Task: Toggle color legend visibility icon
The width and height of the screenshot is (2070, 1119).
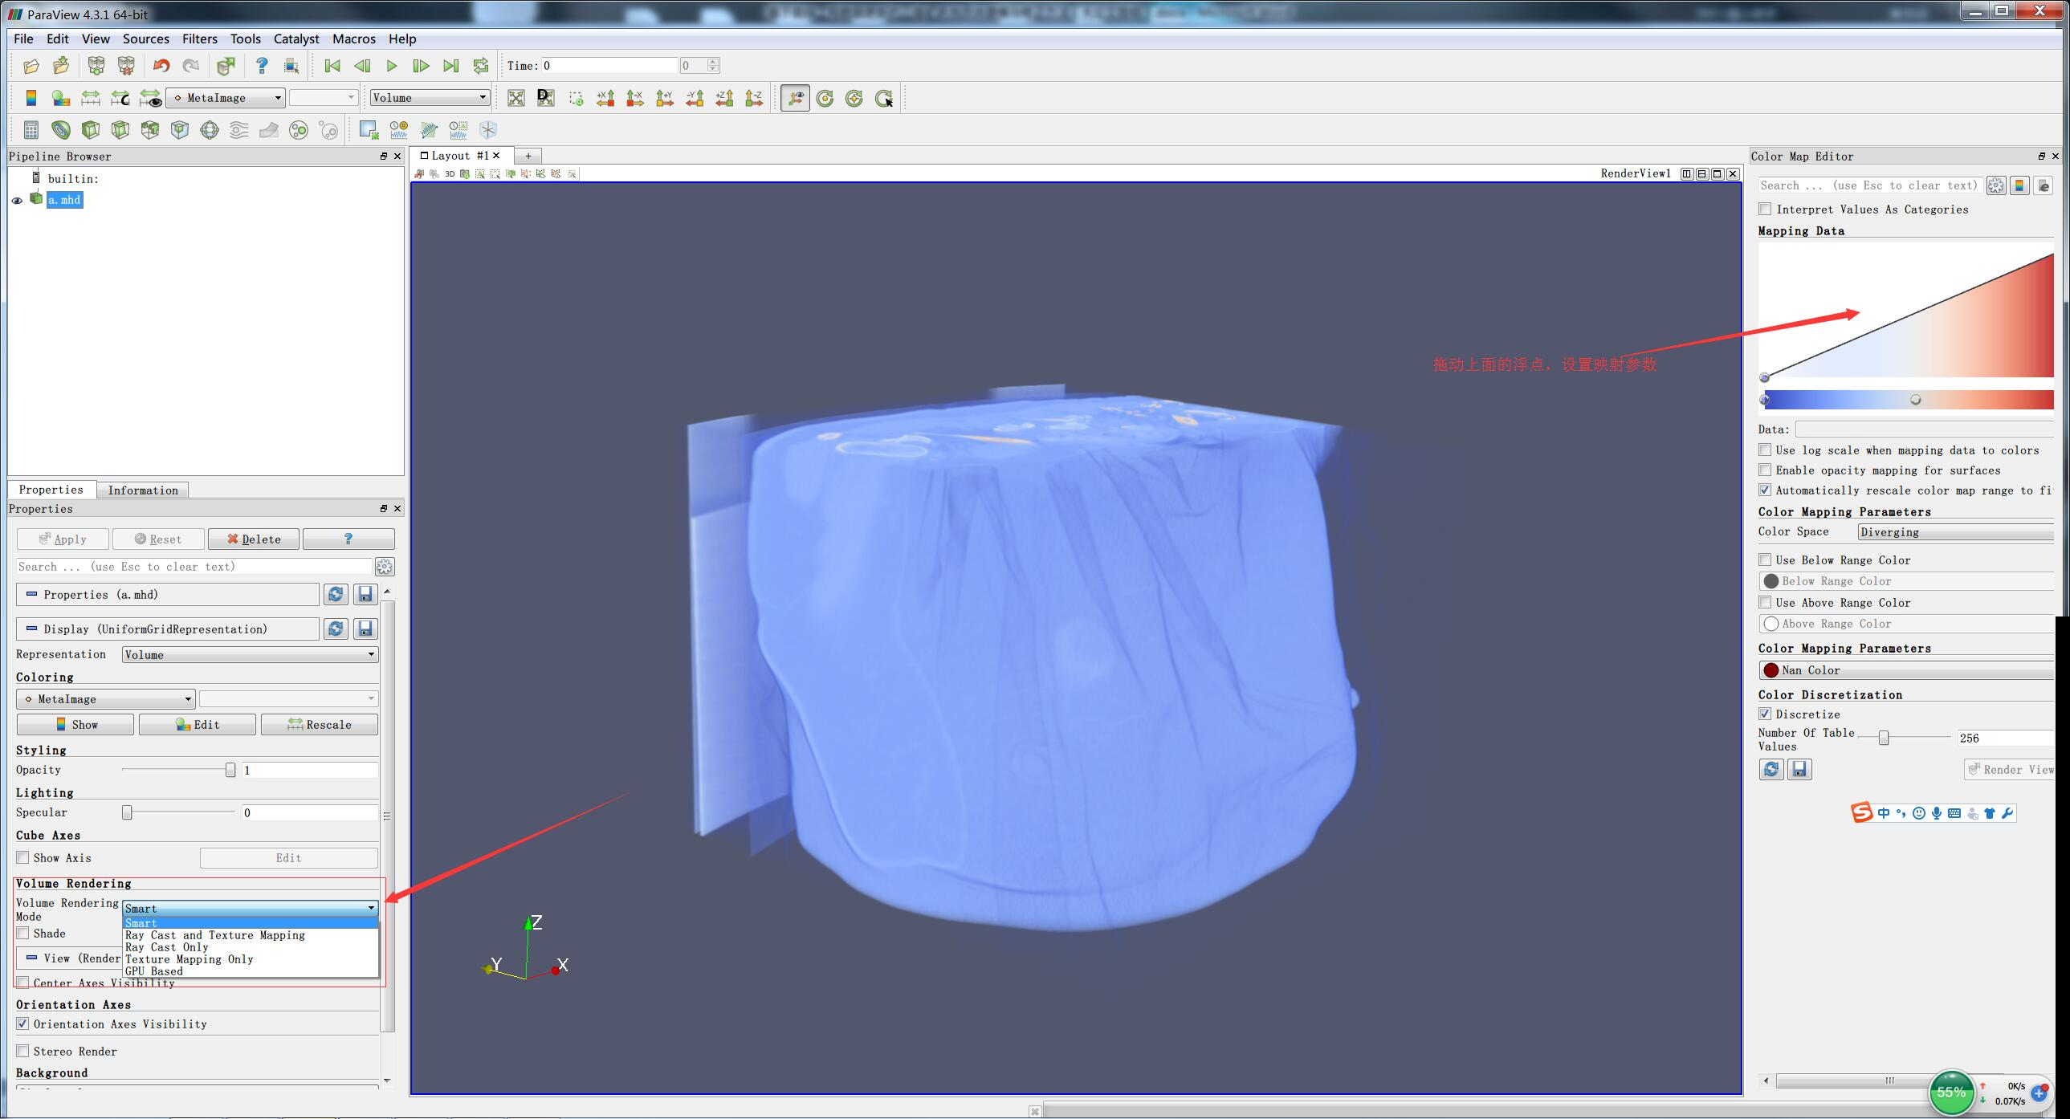Action: point(31,98)
